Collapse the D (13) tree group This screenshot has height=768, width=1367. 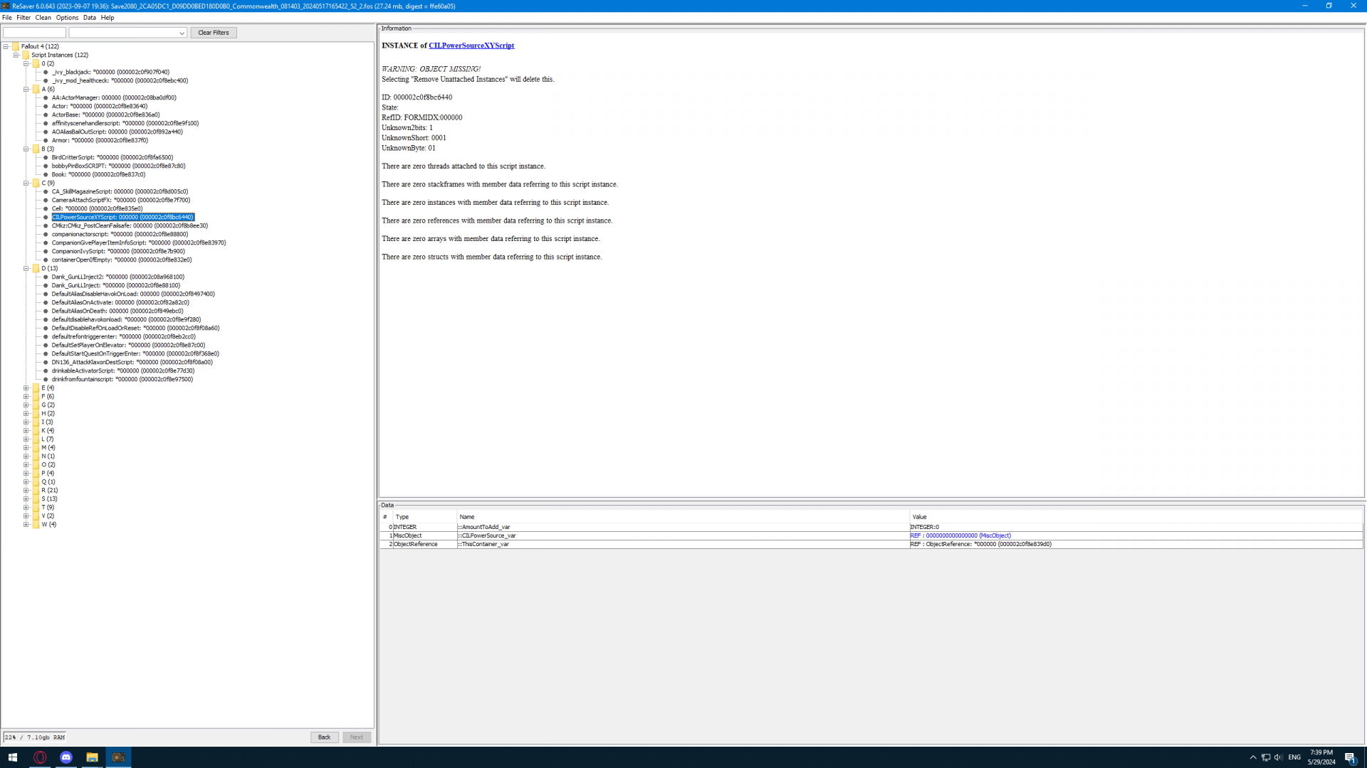click(x=26, y=269)
